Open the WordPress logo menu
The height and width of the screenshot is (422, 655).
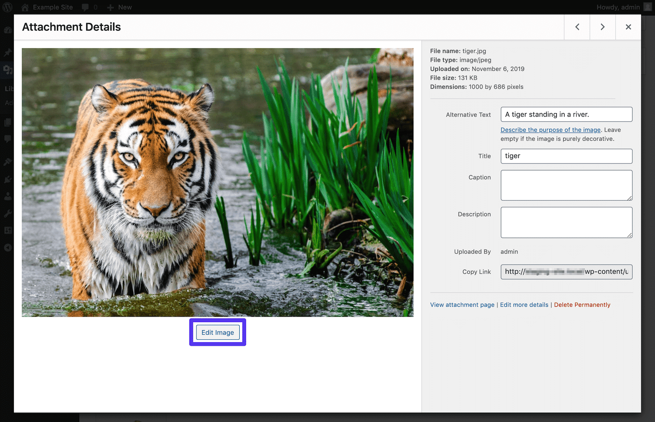(x=7, y=7)
